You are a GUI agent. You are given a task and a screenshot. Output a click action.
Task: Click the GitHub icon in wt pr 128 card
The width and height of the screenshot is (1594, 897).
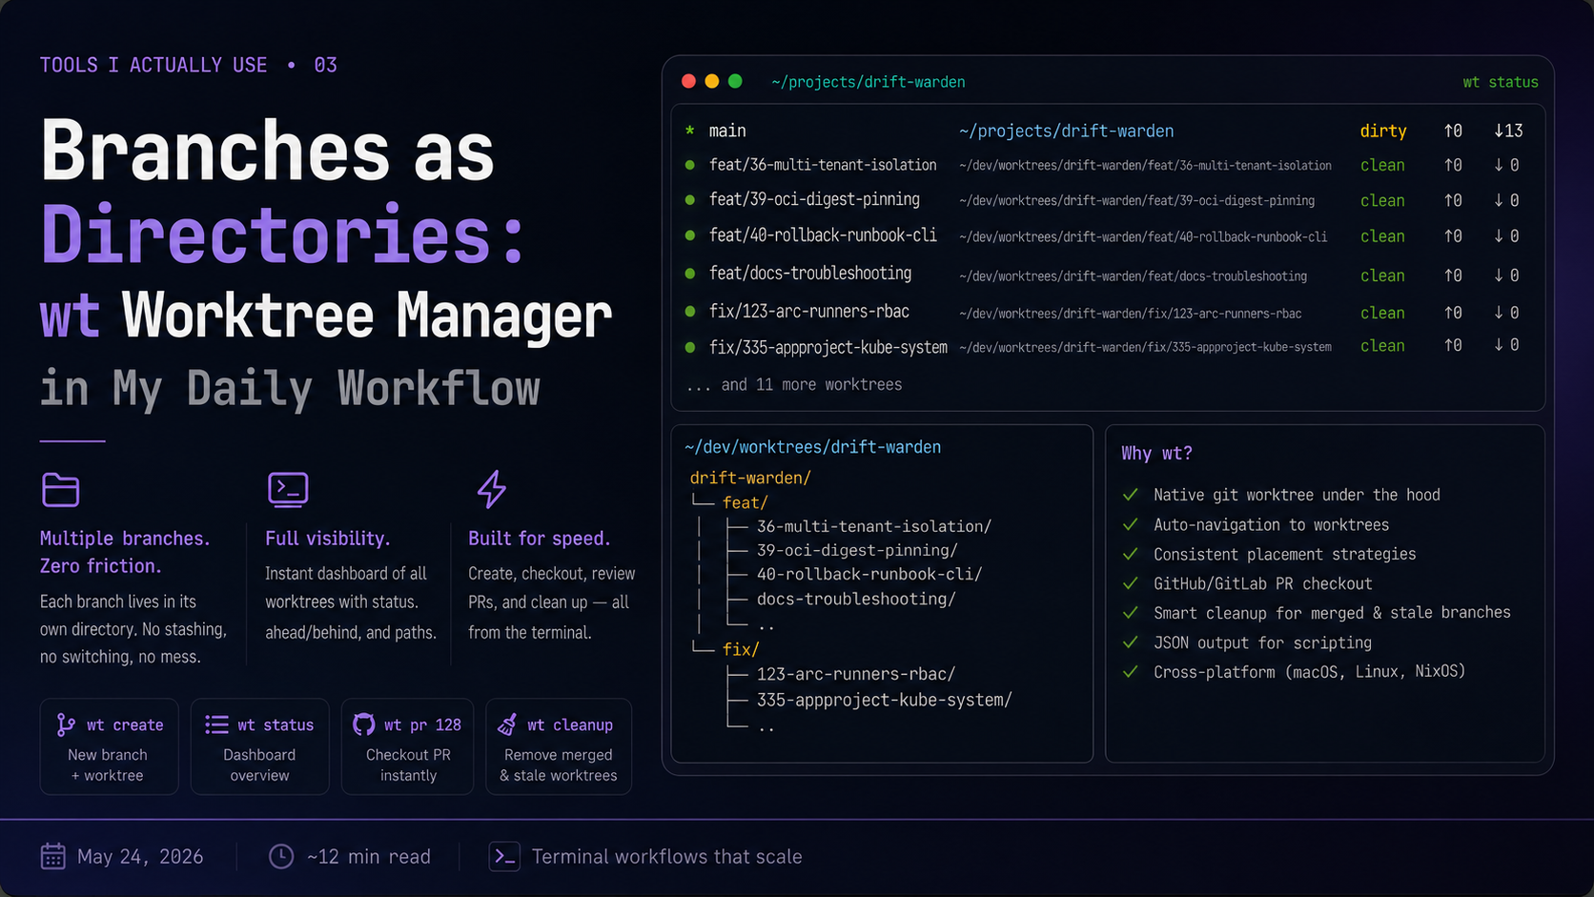pos(363,724)
